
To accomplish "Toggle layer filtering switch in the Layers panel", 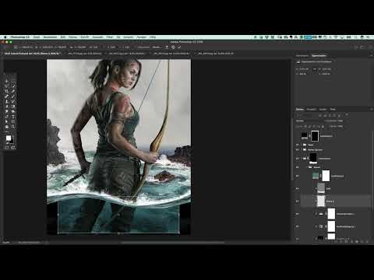I will click(347, 114).
